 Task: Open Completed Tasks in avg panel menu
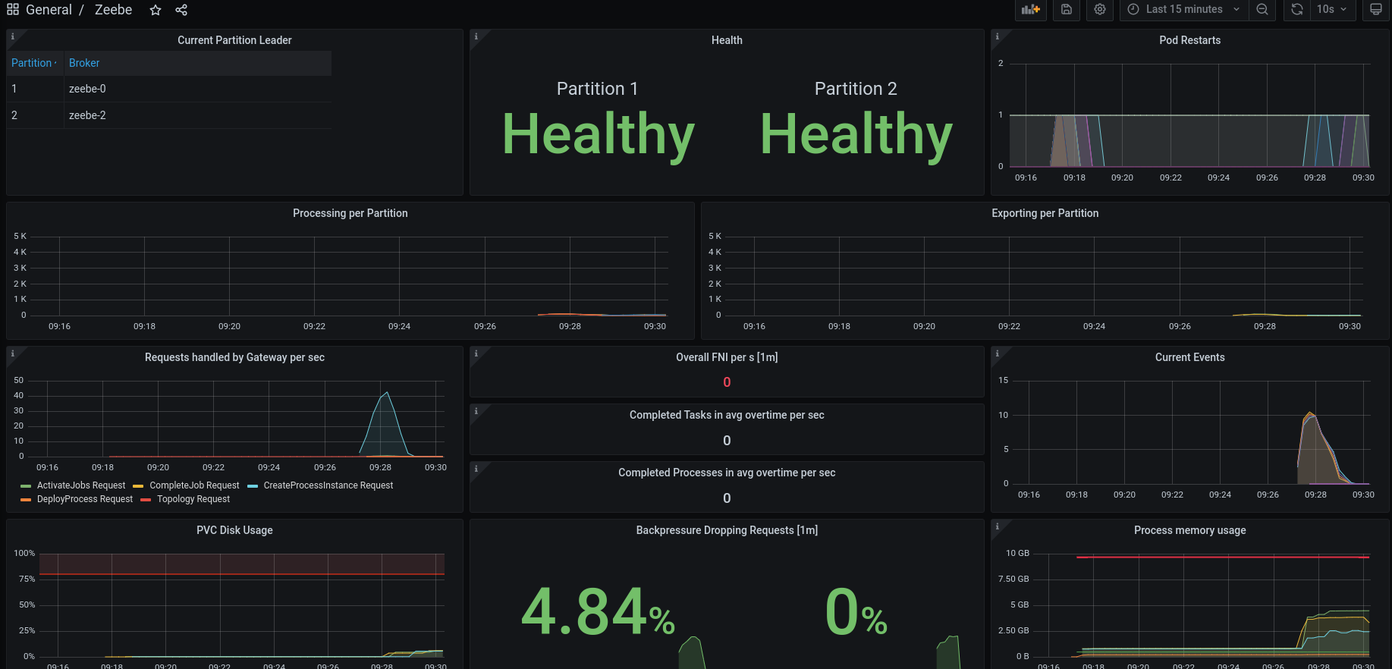[727, 415]
